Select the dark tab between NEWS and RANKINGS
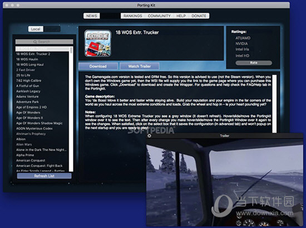The height and width of the screenshot is (228, 306). 110,16
